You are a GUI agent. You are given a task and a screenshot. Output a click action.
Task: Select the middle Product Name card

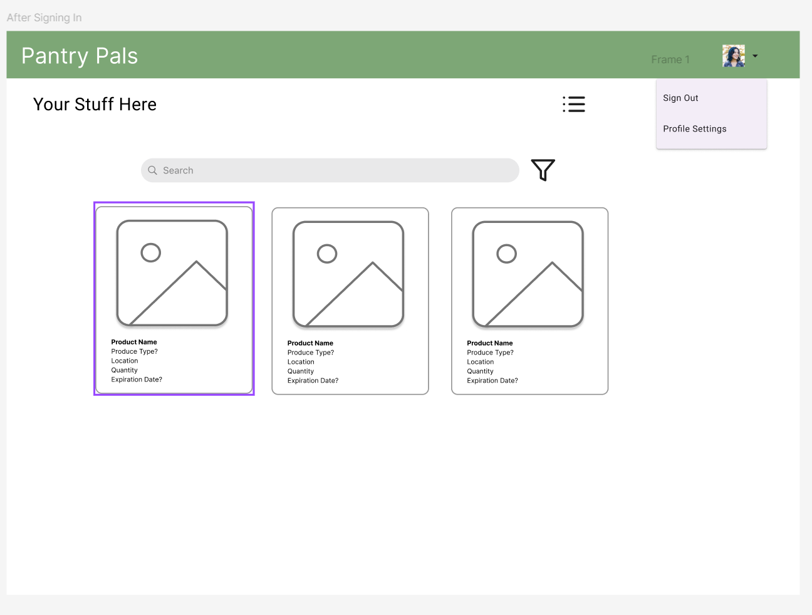(x=350, y=301)
